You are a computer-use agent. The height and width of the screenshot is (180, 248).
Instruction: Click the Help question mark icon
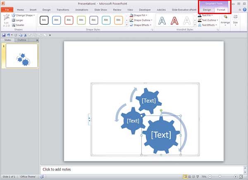(x=245, y=10)
